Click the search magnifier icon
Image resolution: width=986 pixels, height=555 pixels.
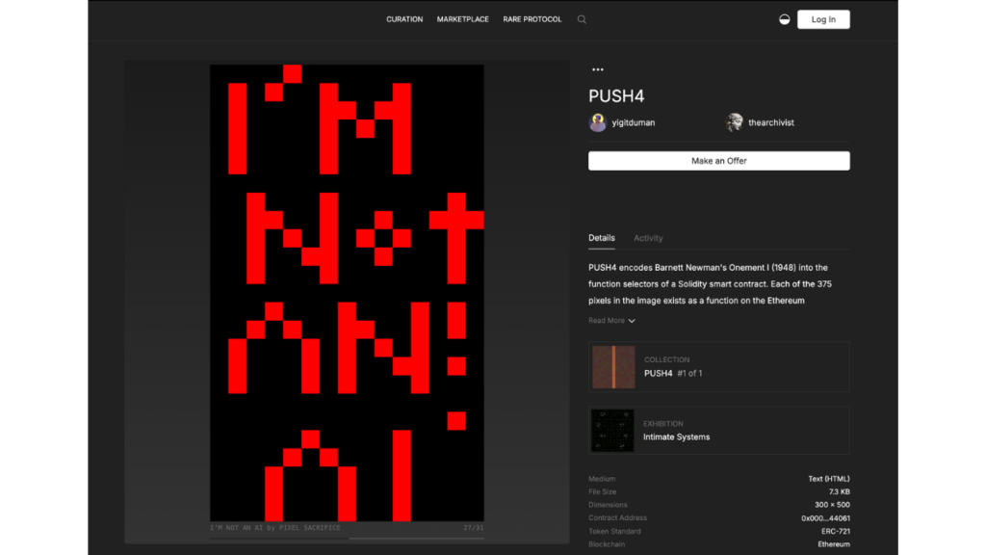click(582, 19)
